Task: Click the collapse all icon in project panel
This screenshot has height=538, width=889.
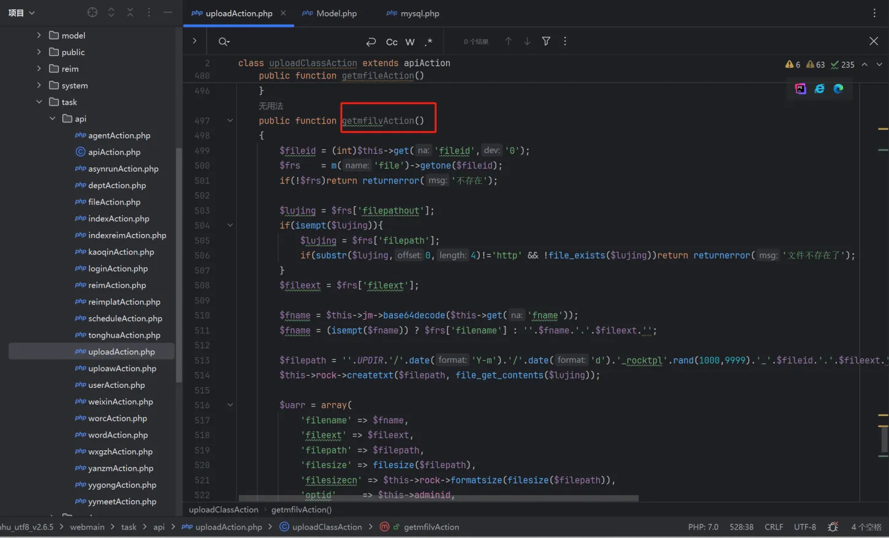Action: [130, 12]
